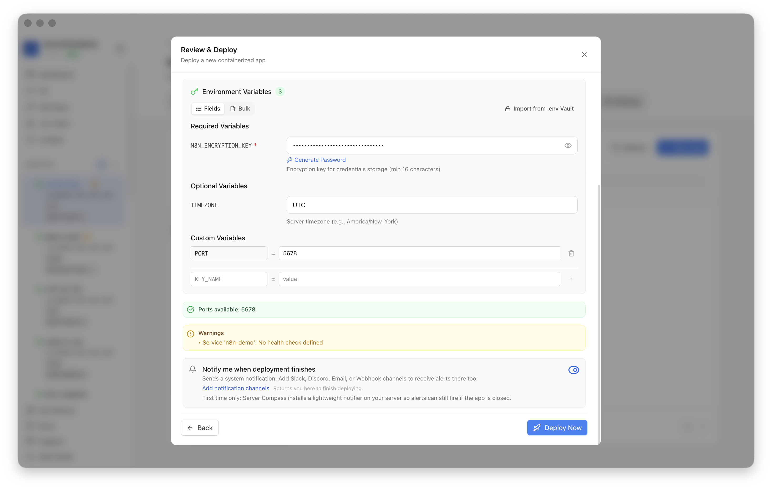This screenshot has width=772, height=490.
Task: Delete the PORT custom variable
Action: pos(571,253)
